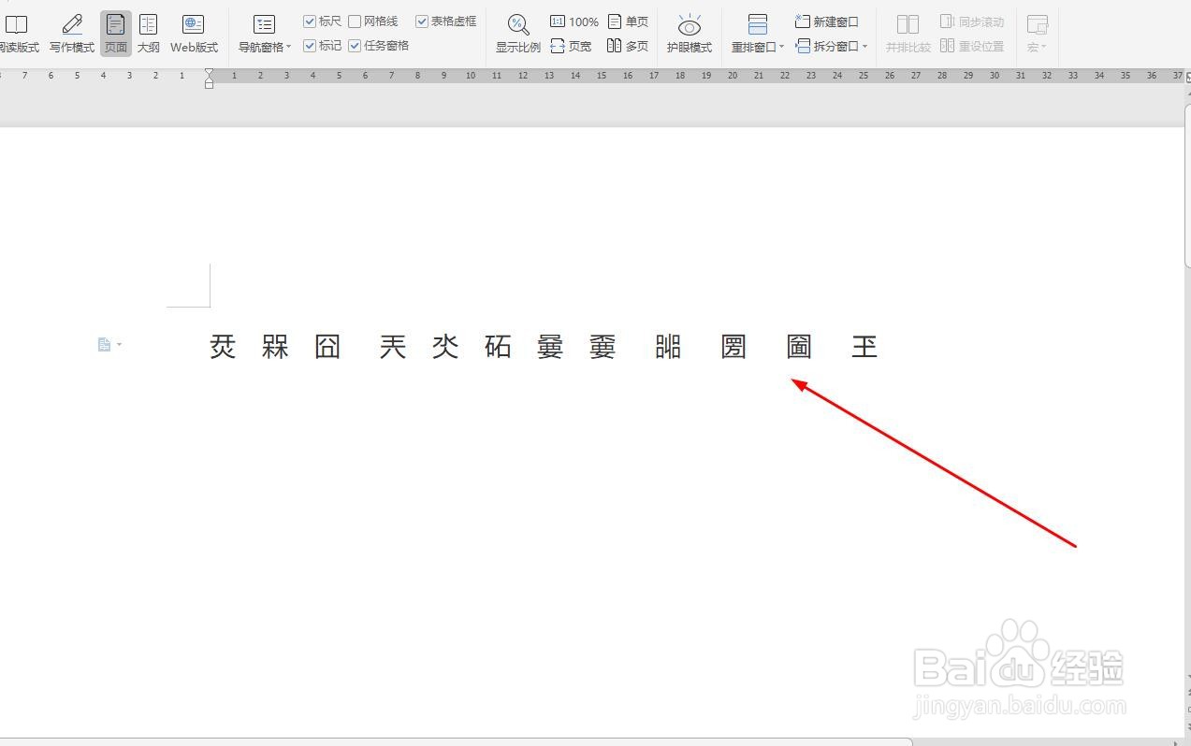This screenshot has width=1191, height=746.
Task: Click the character 囧 in document
Action: (x=327, y=347)
